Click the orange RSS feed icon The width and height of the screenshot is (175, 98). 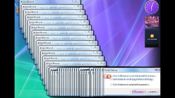click(152, 36)
